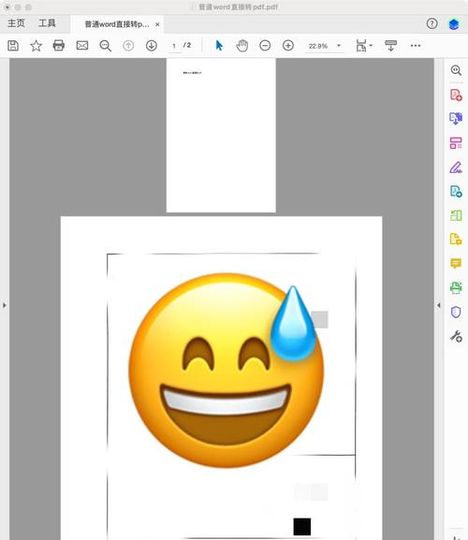Zoom in with the plus circle

[x=288, y=46]
